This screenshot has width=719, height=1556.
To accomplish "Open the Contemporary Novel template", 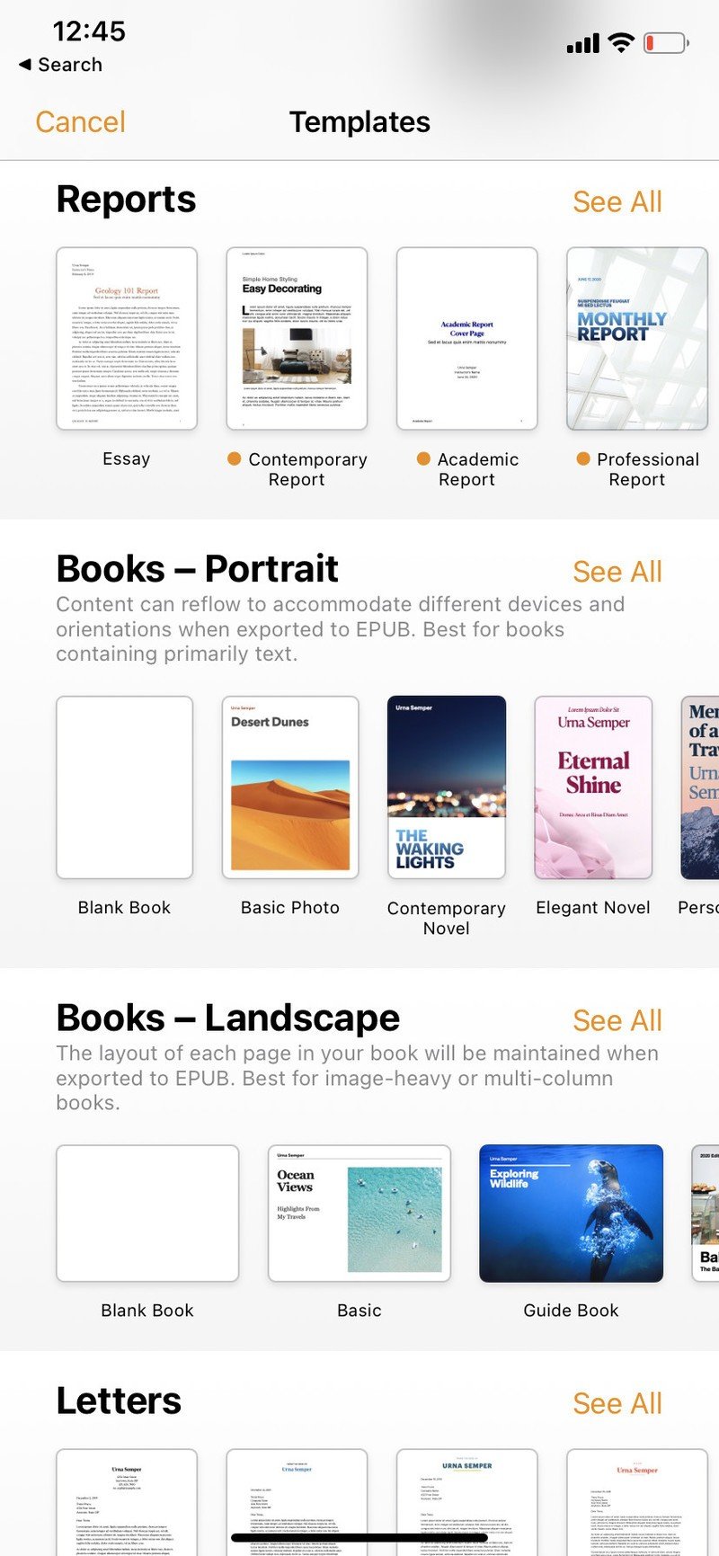I will click(447, 787).
